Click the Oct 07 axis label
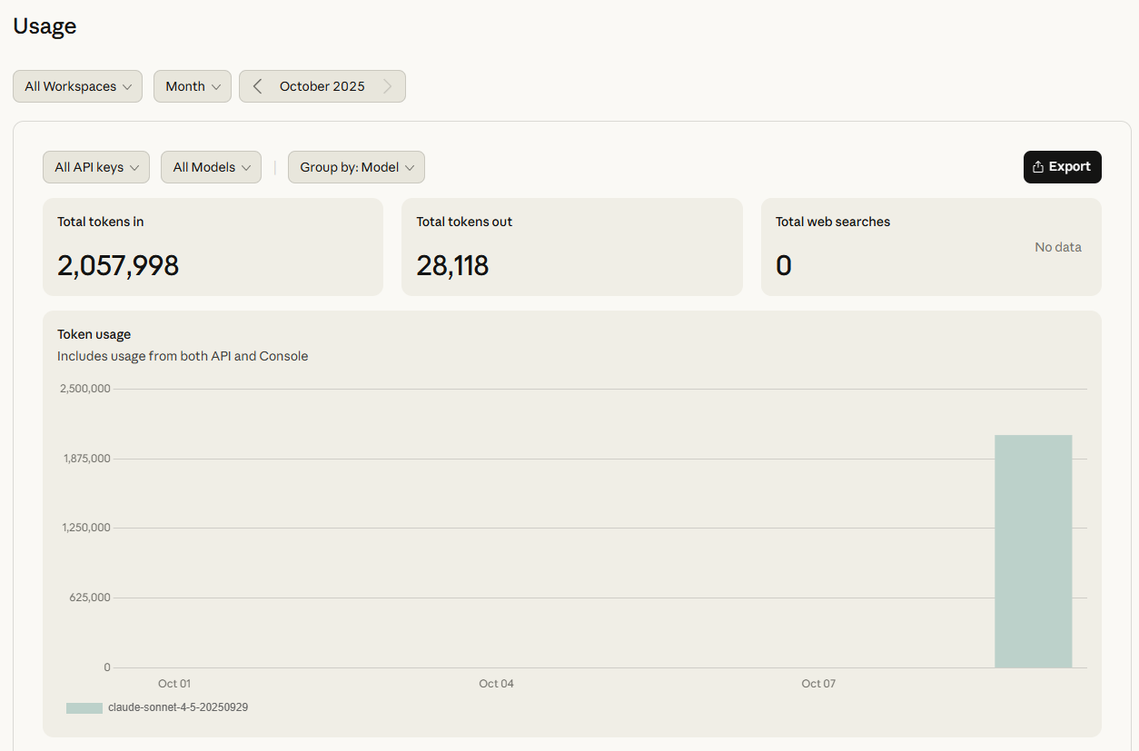 (x=817, y=684)
